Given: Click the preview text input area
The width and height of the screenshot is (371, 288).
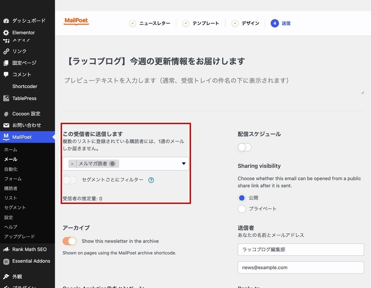Looking at the screenshot, I should [213, 85].
